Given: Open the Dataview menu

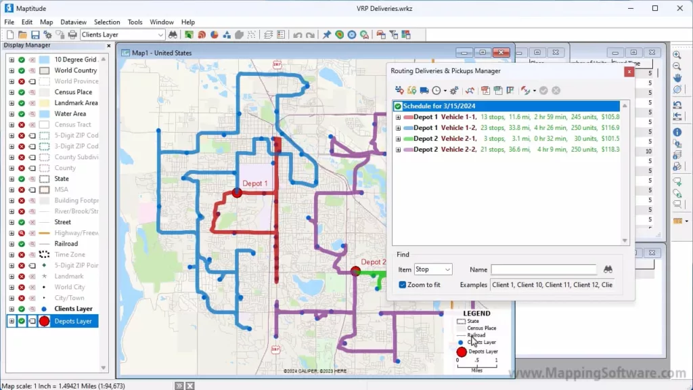Looking at the screenshot, I should pyautogui.click(x=73, y=22).
